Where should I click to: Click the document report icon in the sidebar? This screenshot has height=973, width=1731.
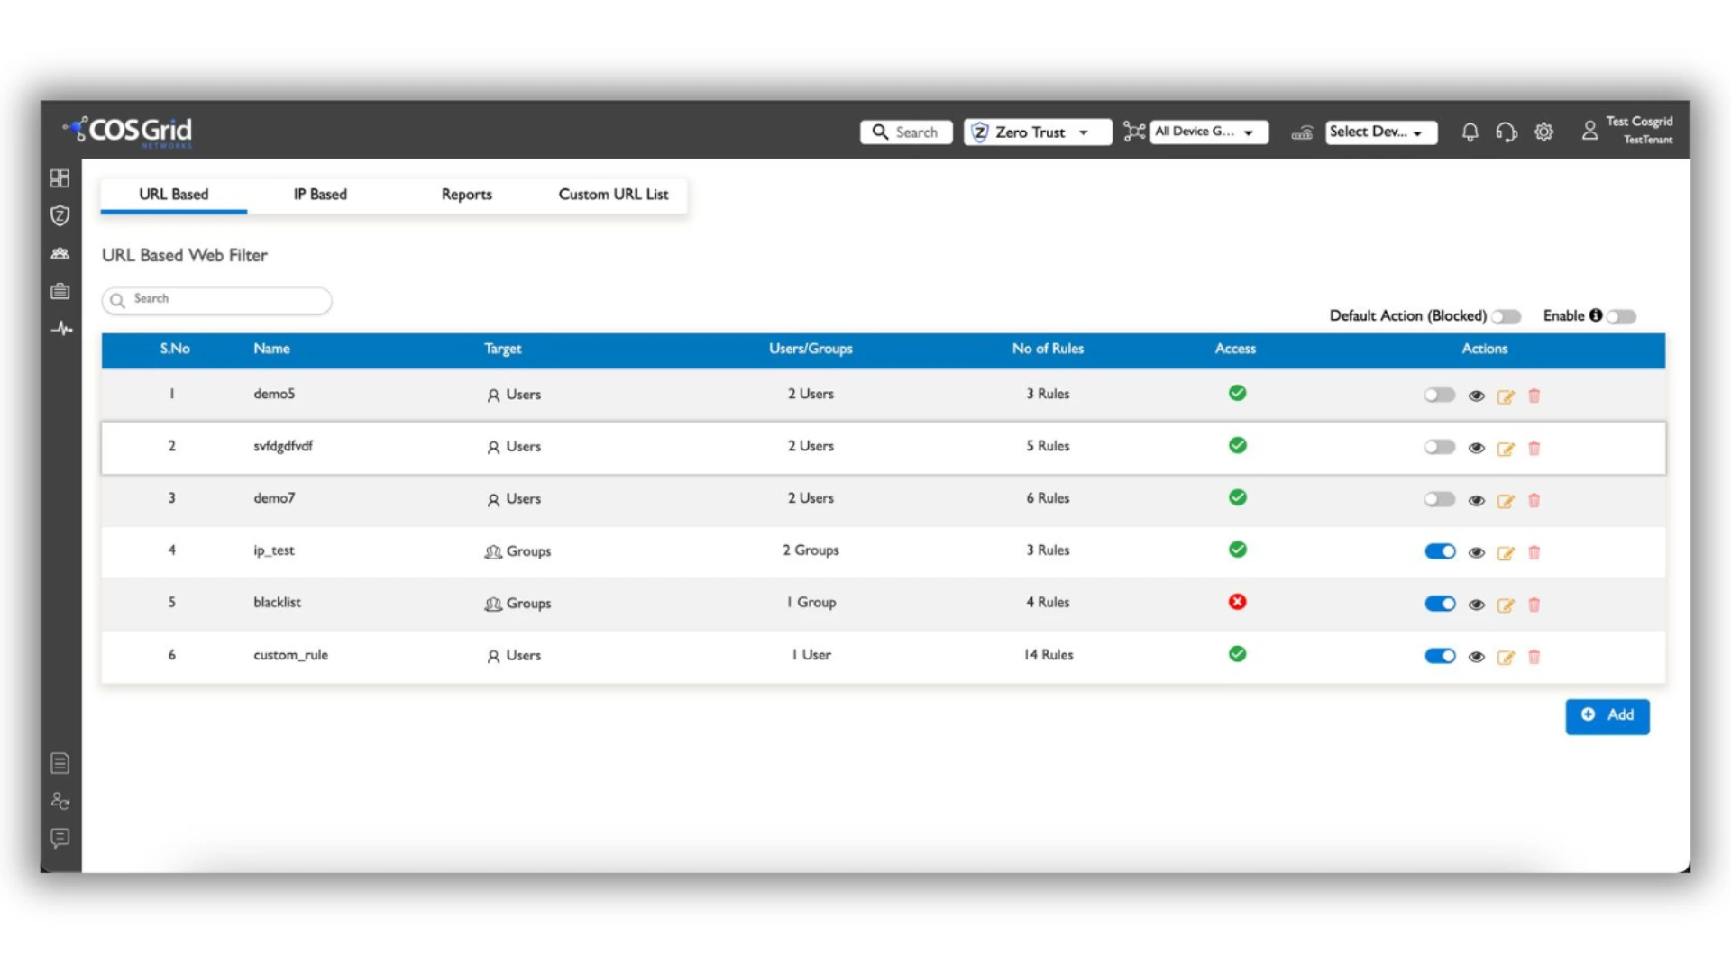tap(60, 762)
